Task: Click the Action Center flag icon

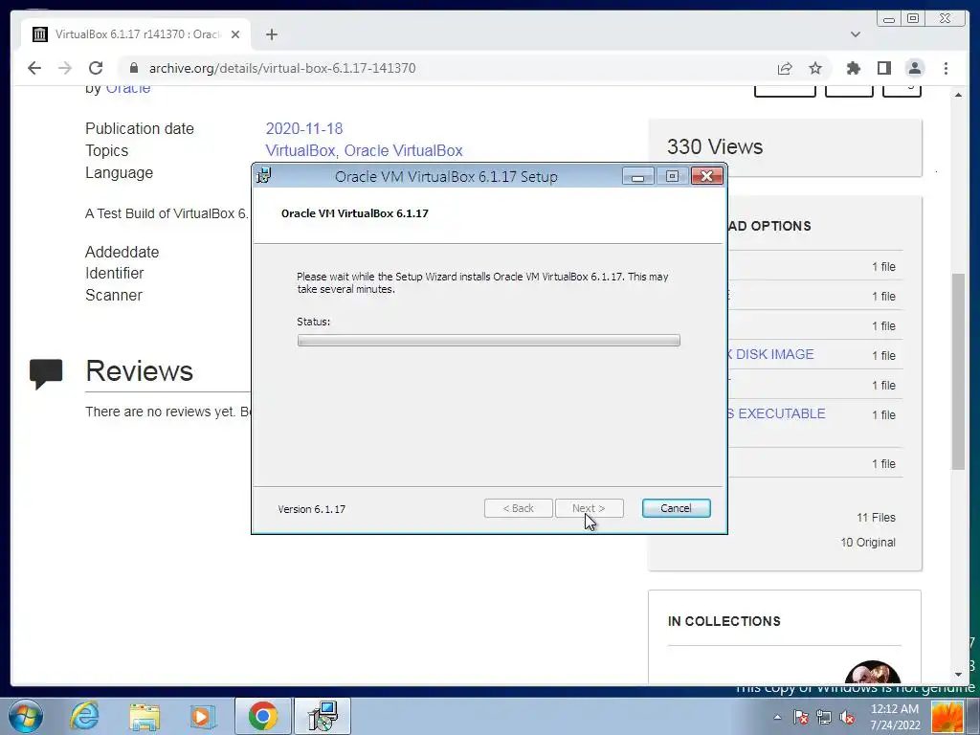Action: (801, 717)
